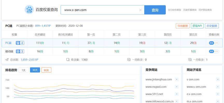Viewport: 224px width, 103px height.
Task: Open the SEO综合查询 link
Action: coord(174,10)
